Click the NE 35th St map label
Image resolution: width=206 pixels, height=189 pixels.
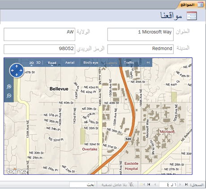tap(91, 128)
